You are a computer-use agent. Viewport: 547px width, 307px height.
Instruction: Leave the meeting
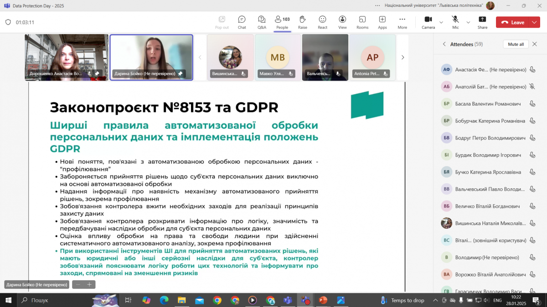pyautogui.click(x=513, y=22)
